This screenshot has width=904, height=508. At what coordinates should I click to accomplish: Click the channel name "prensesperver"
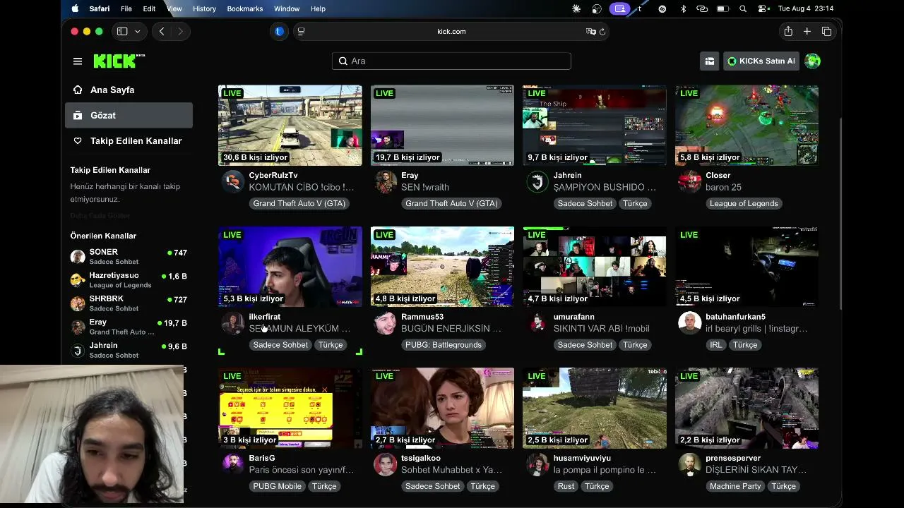733,458
